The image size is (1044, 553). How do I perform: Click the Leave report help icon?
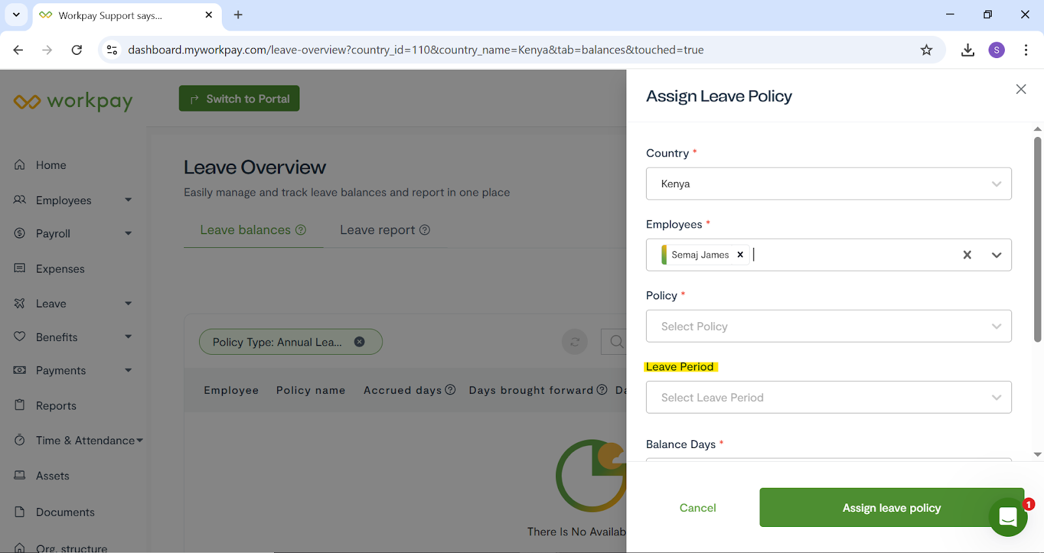pyautogui.click(x=425, y=230)
